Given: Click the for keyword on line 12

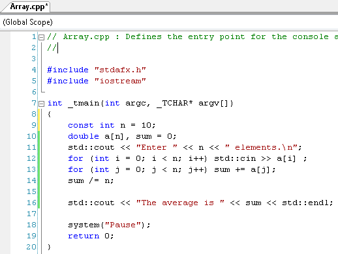Looking at the screenshot, I should point(76,158).
